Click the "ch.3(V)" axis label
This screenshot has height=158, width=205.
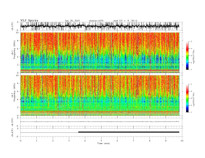coord(12,122)
